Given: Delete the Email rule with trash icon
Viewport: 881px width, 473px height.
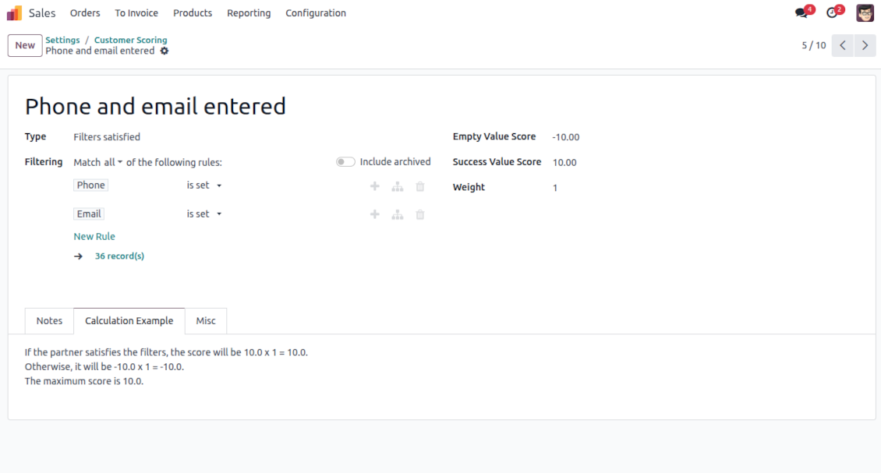Looking at the screenshot, I should click(x=419, y=214).
